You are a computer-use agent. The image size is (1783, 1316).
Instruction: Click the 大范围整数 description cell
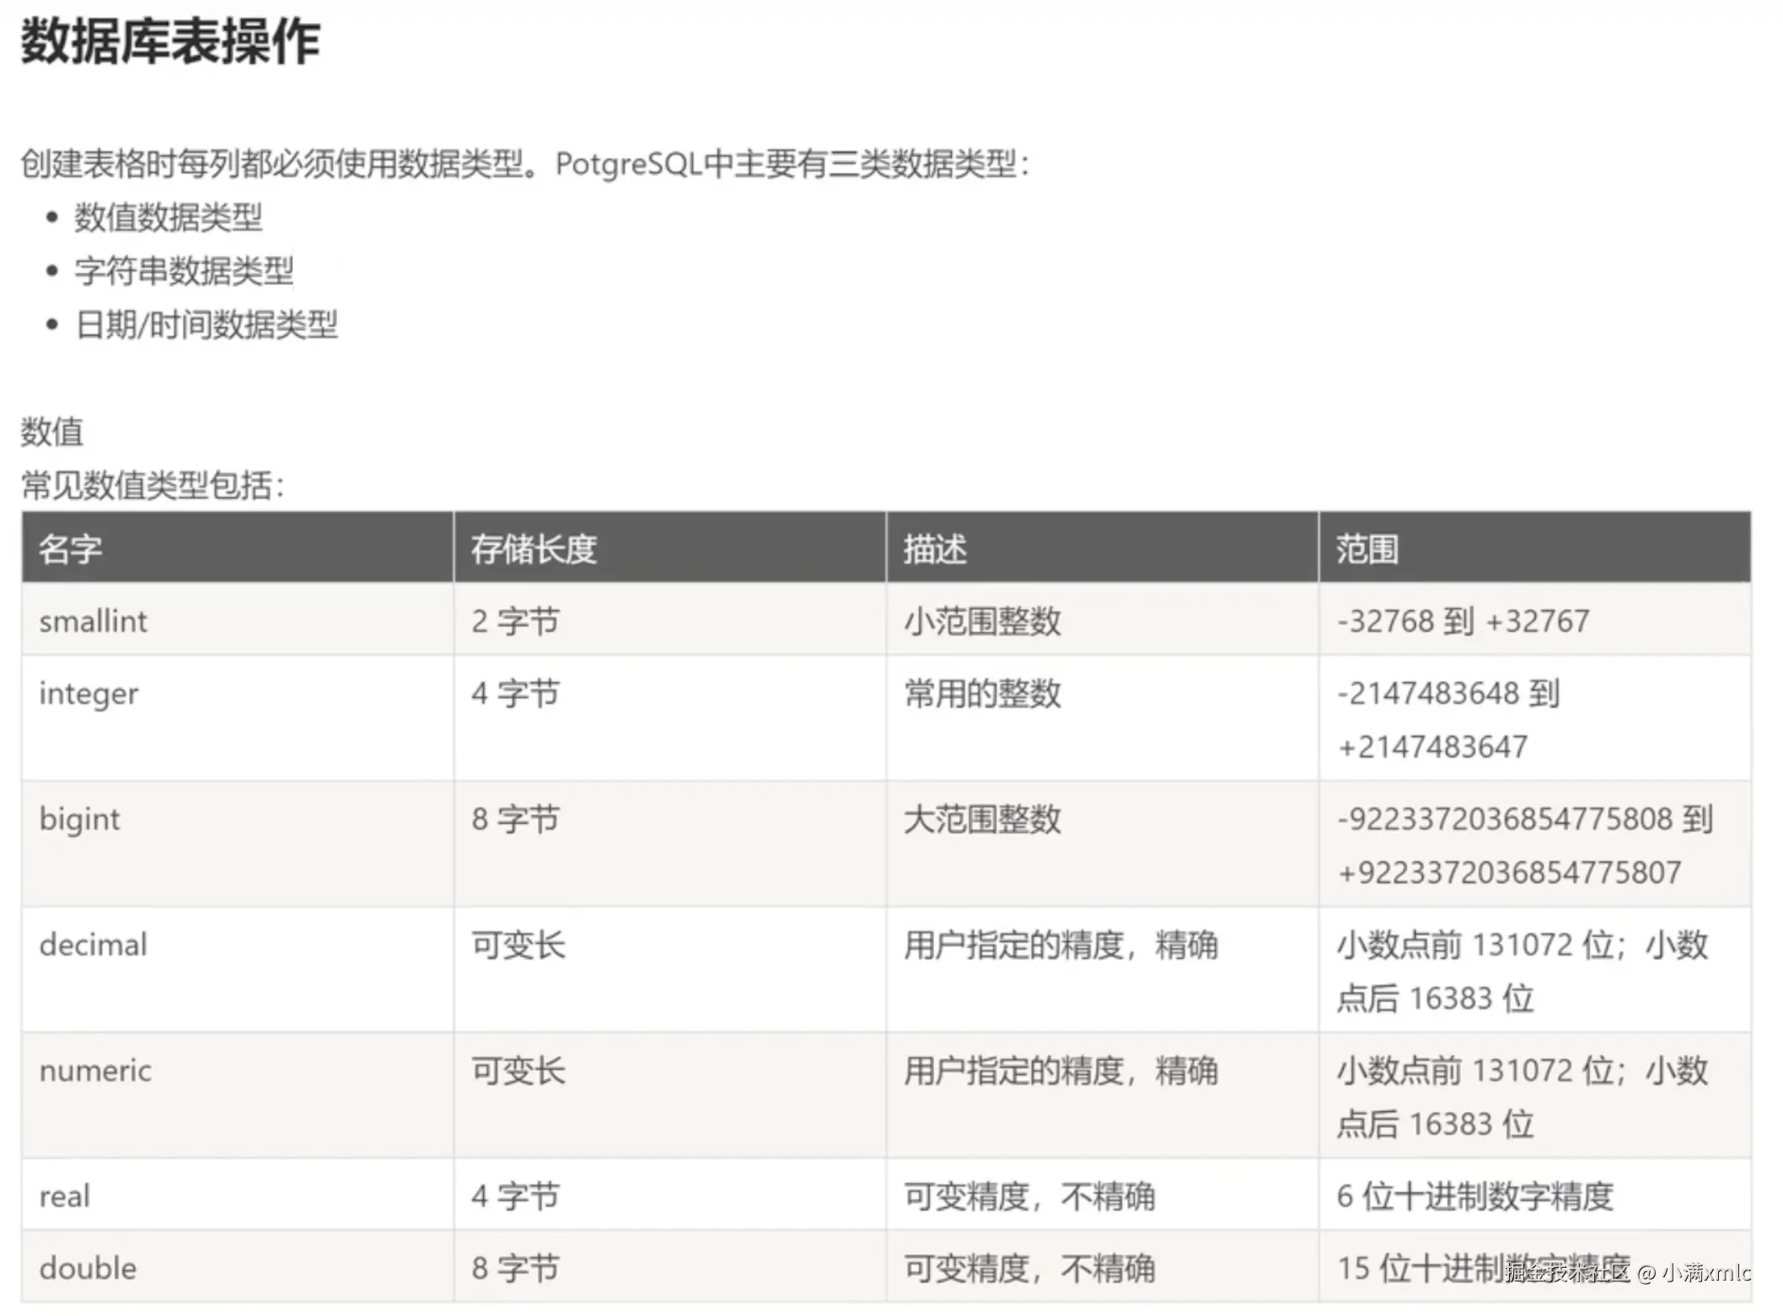coord(982,819)
